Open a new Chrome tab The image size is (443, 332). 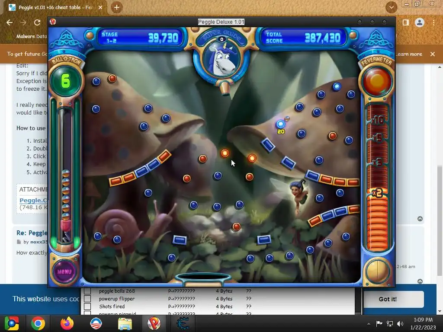coord(117,7)
